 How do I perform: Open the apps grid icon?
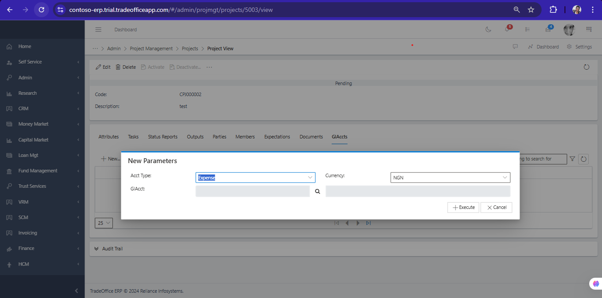[589, 30]
